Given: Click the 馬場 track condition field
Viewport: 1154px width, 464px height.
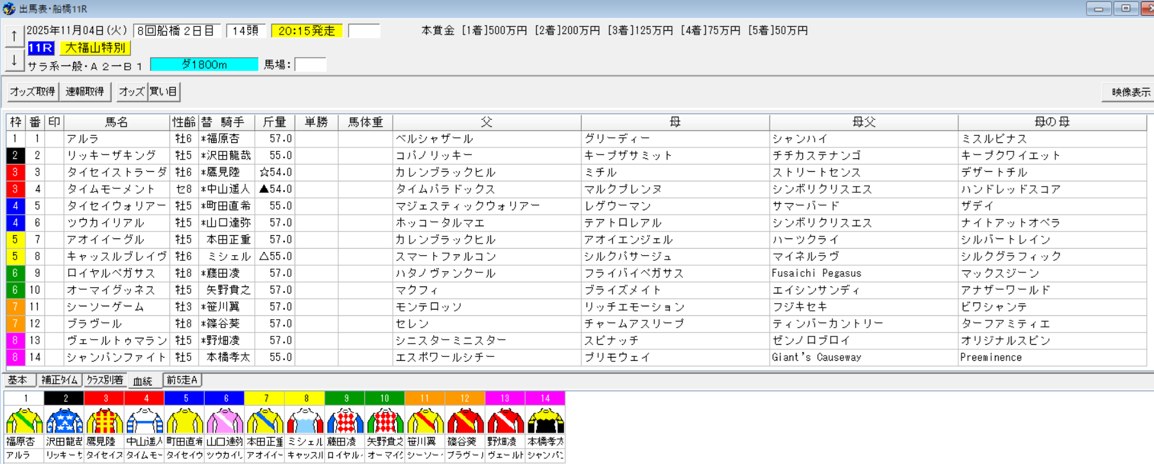Looking at the screenshot, I should tap(310, 65).
